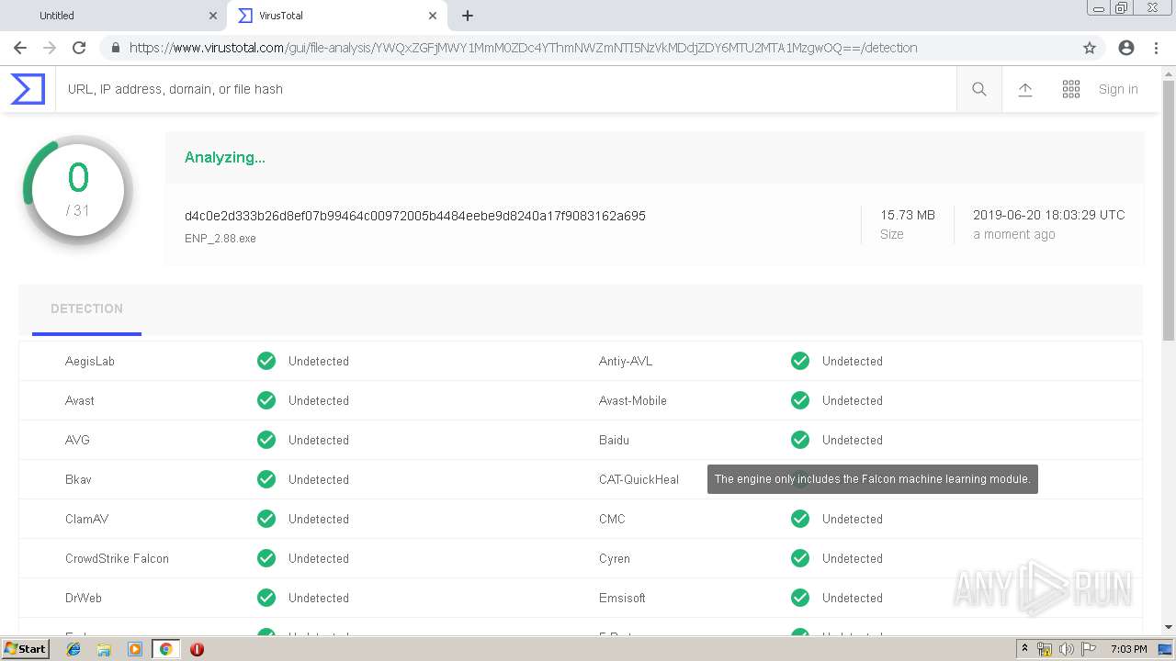Viewport: 1176px width, 661px height.
Task: Click the browser forward arrow
Action: pyautogui.click(x=50, y=48)
